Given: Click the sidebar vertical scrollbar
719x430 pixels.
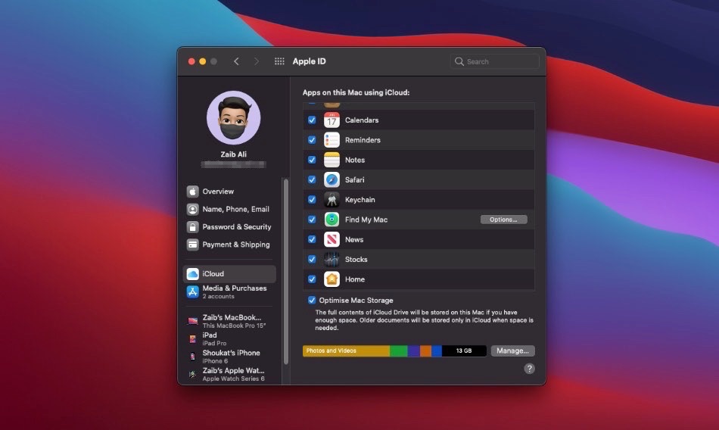Looking at the screenshot, I should click(286, 272).
